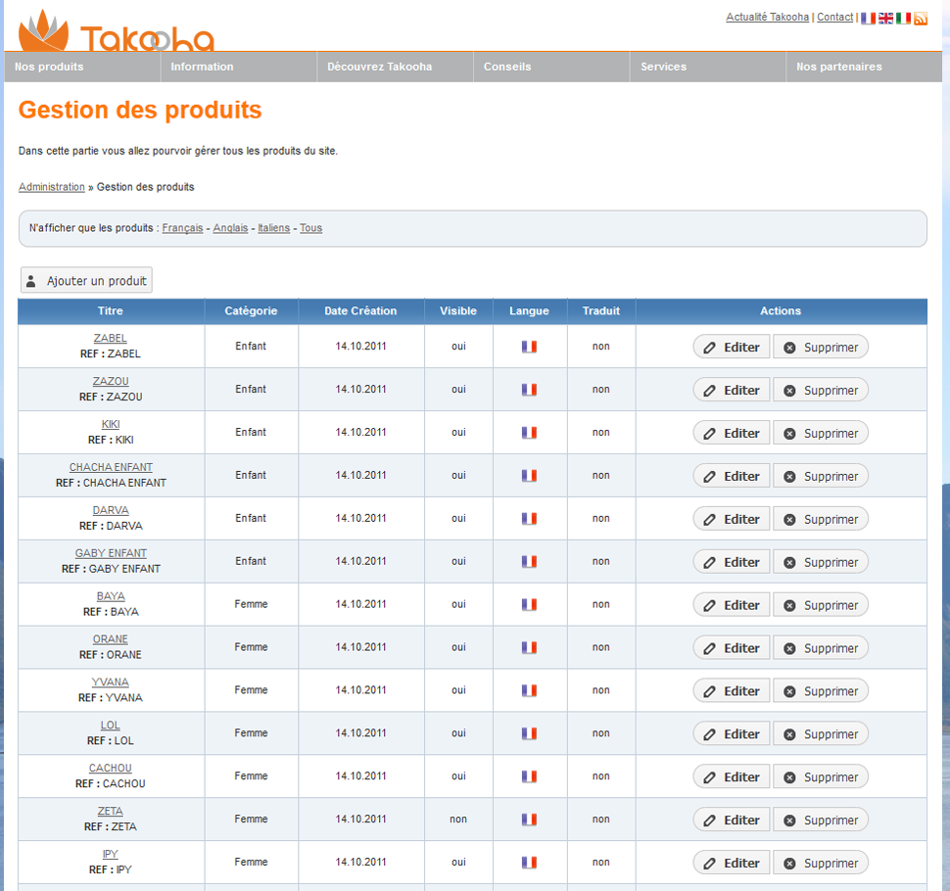Open the Découvrez Takooha menu
Screen dimensions: 950x891
(379, 67)
